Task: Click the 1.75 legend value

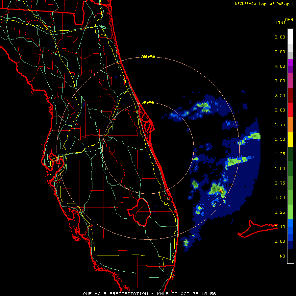Action: click(280, 125)
